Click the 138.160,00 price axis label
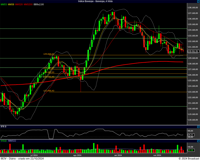Viewport: 200px width, 160px height. [193, 8]
